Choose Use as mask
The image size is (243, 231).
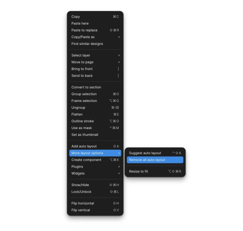95,128
